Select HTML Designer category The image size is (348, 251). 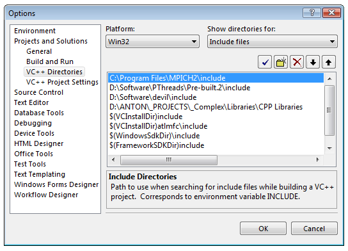coord(38,143)
